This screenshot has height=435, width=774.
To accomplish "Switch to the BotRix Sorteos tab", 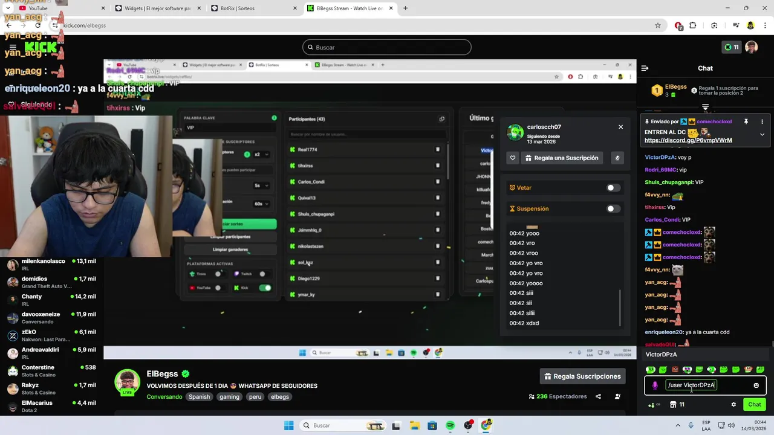I will [254, 8].
